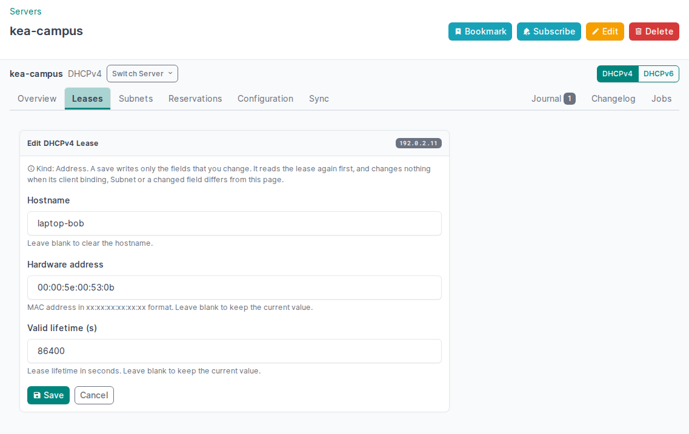This screenshot has width=689, height=434.
Task: Click the Edit DHCPv4 Lease card title
Action: point(63,143)
